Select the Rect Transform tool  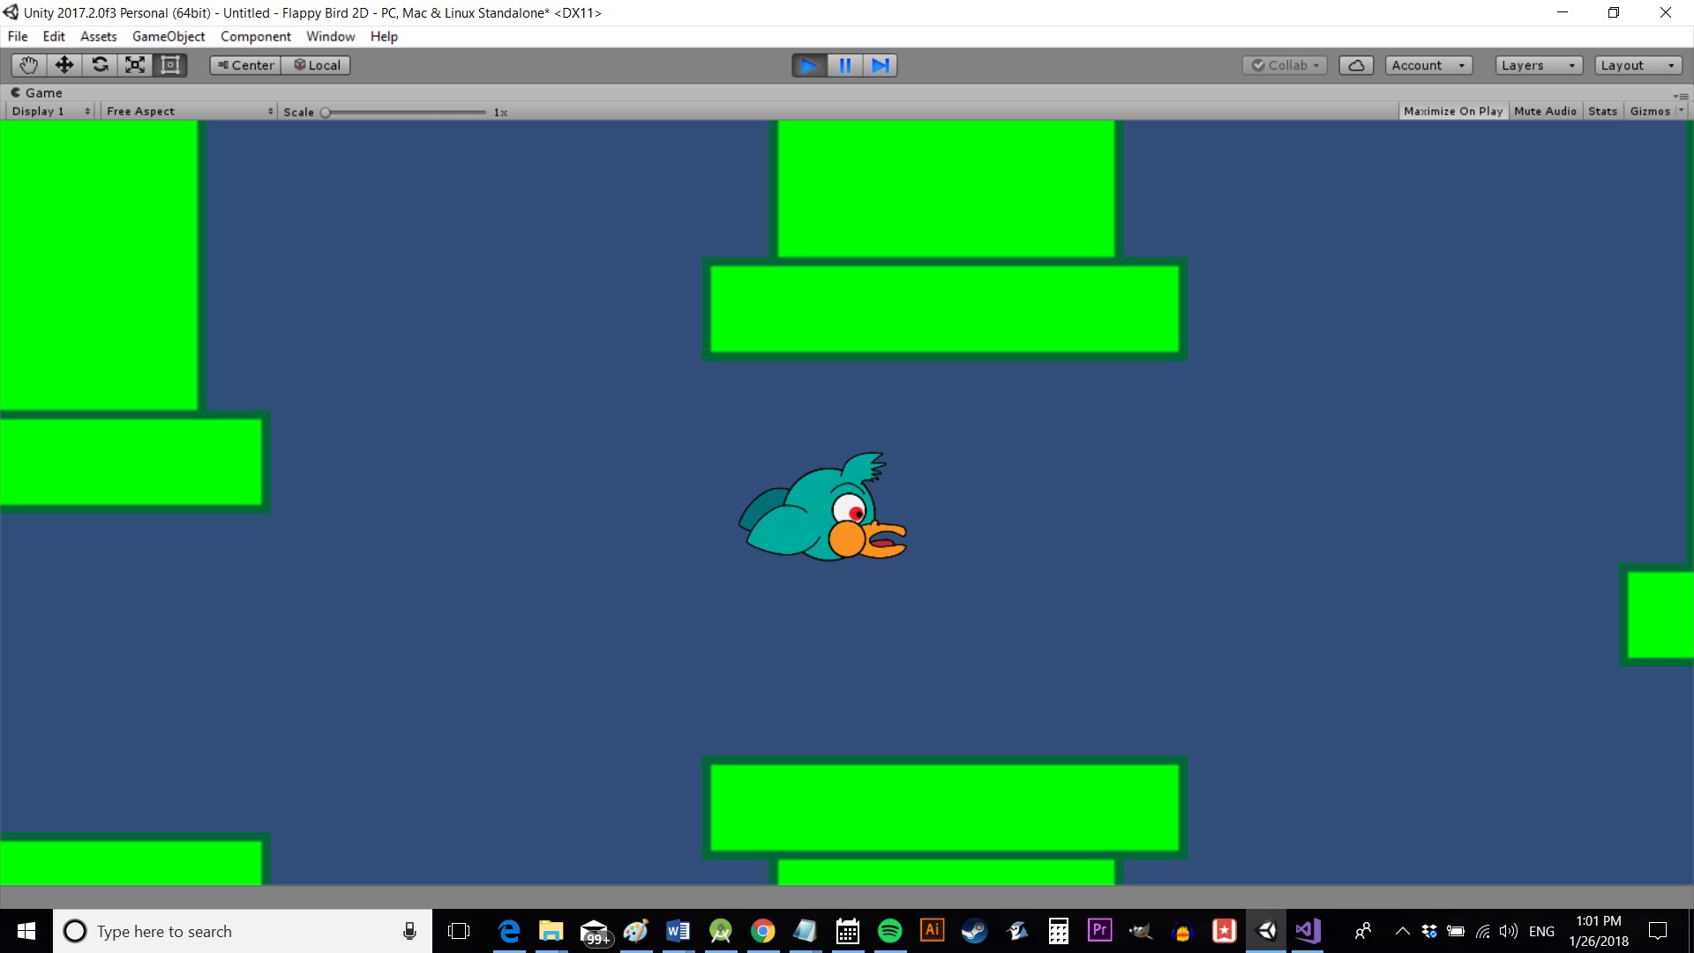(x=170, y=65)
